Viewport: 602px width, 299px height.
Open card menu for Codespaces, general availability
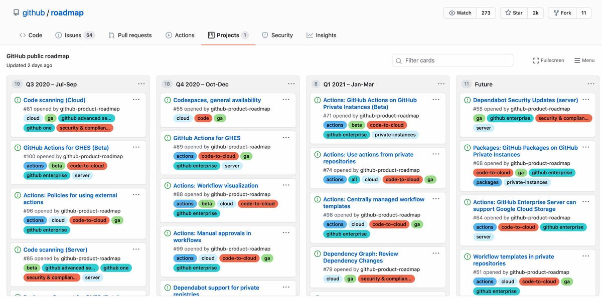[286, 100]
